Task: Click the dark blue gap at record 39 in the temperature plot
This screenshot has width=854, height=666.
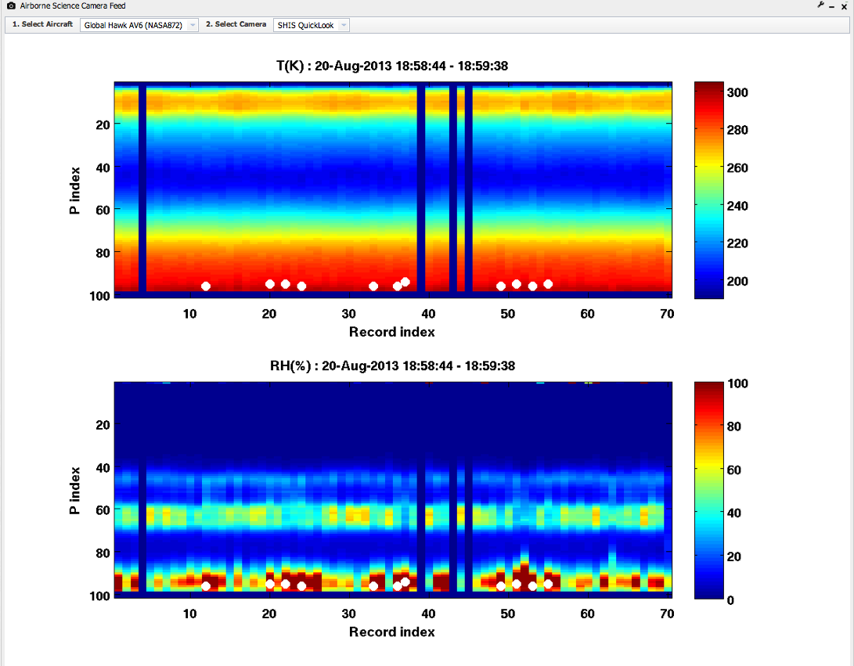Action: click(x=421, y=188)
